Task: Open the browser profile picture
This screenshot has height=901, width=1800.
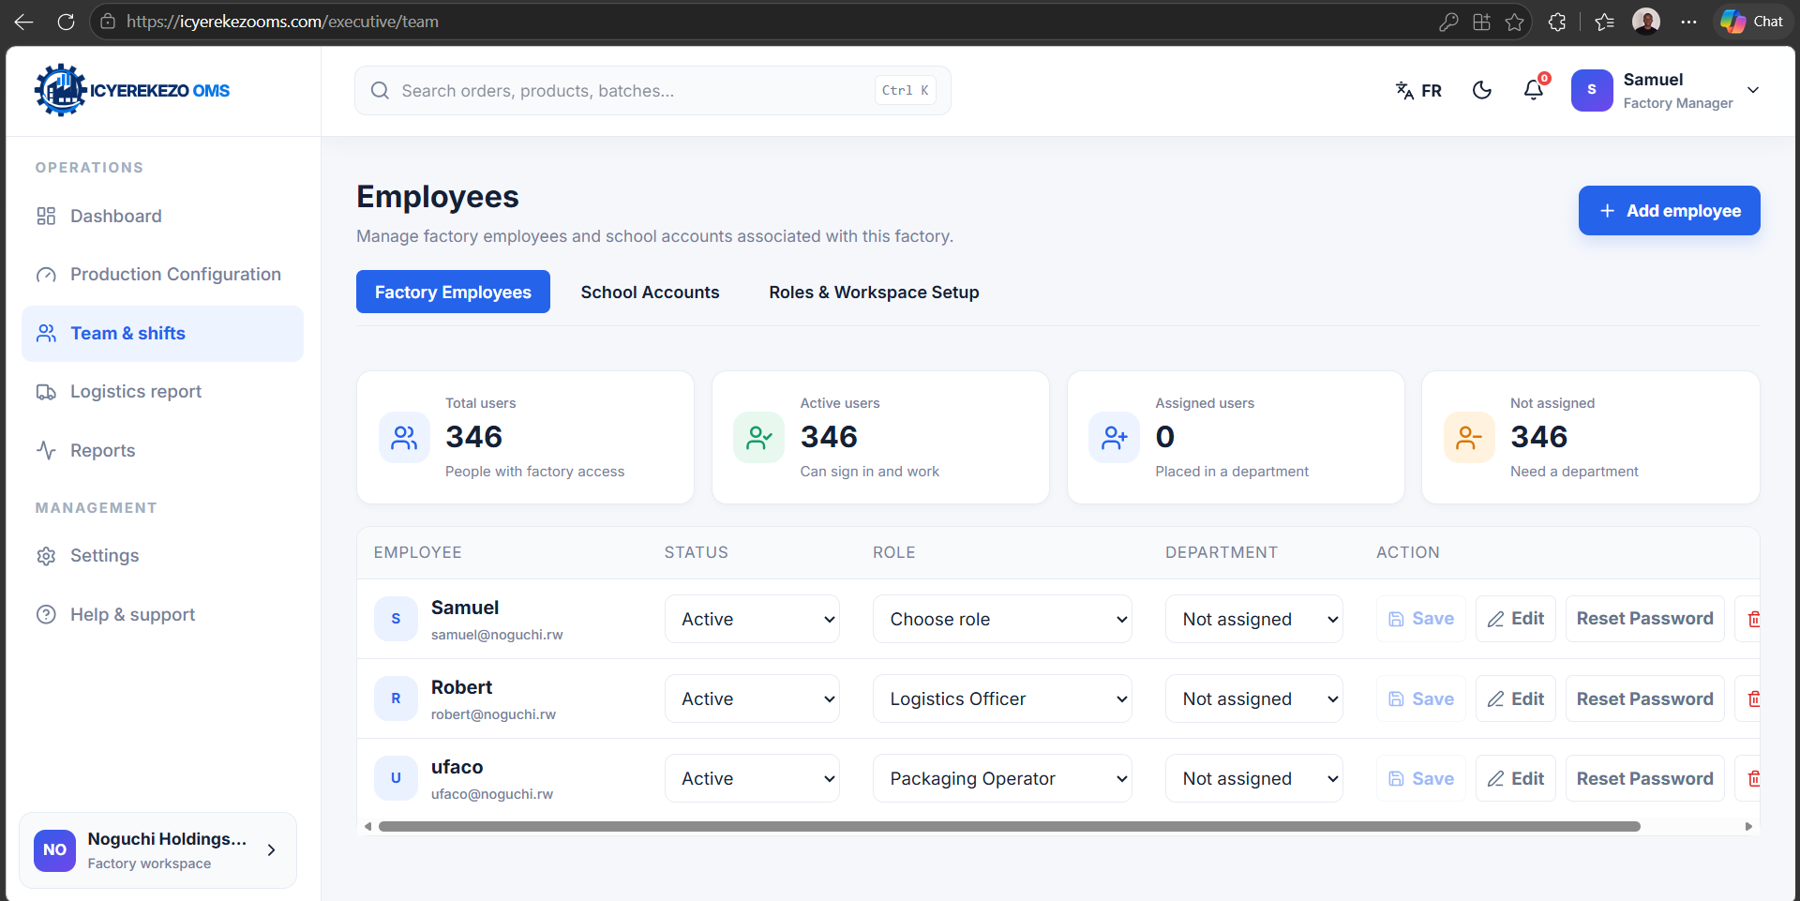Action: (x=1646, y=22)
